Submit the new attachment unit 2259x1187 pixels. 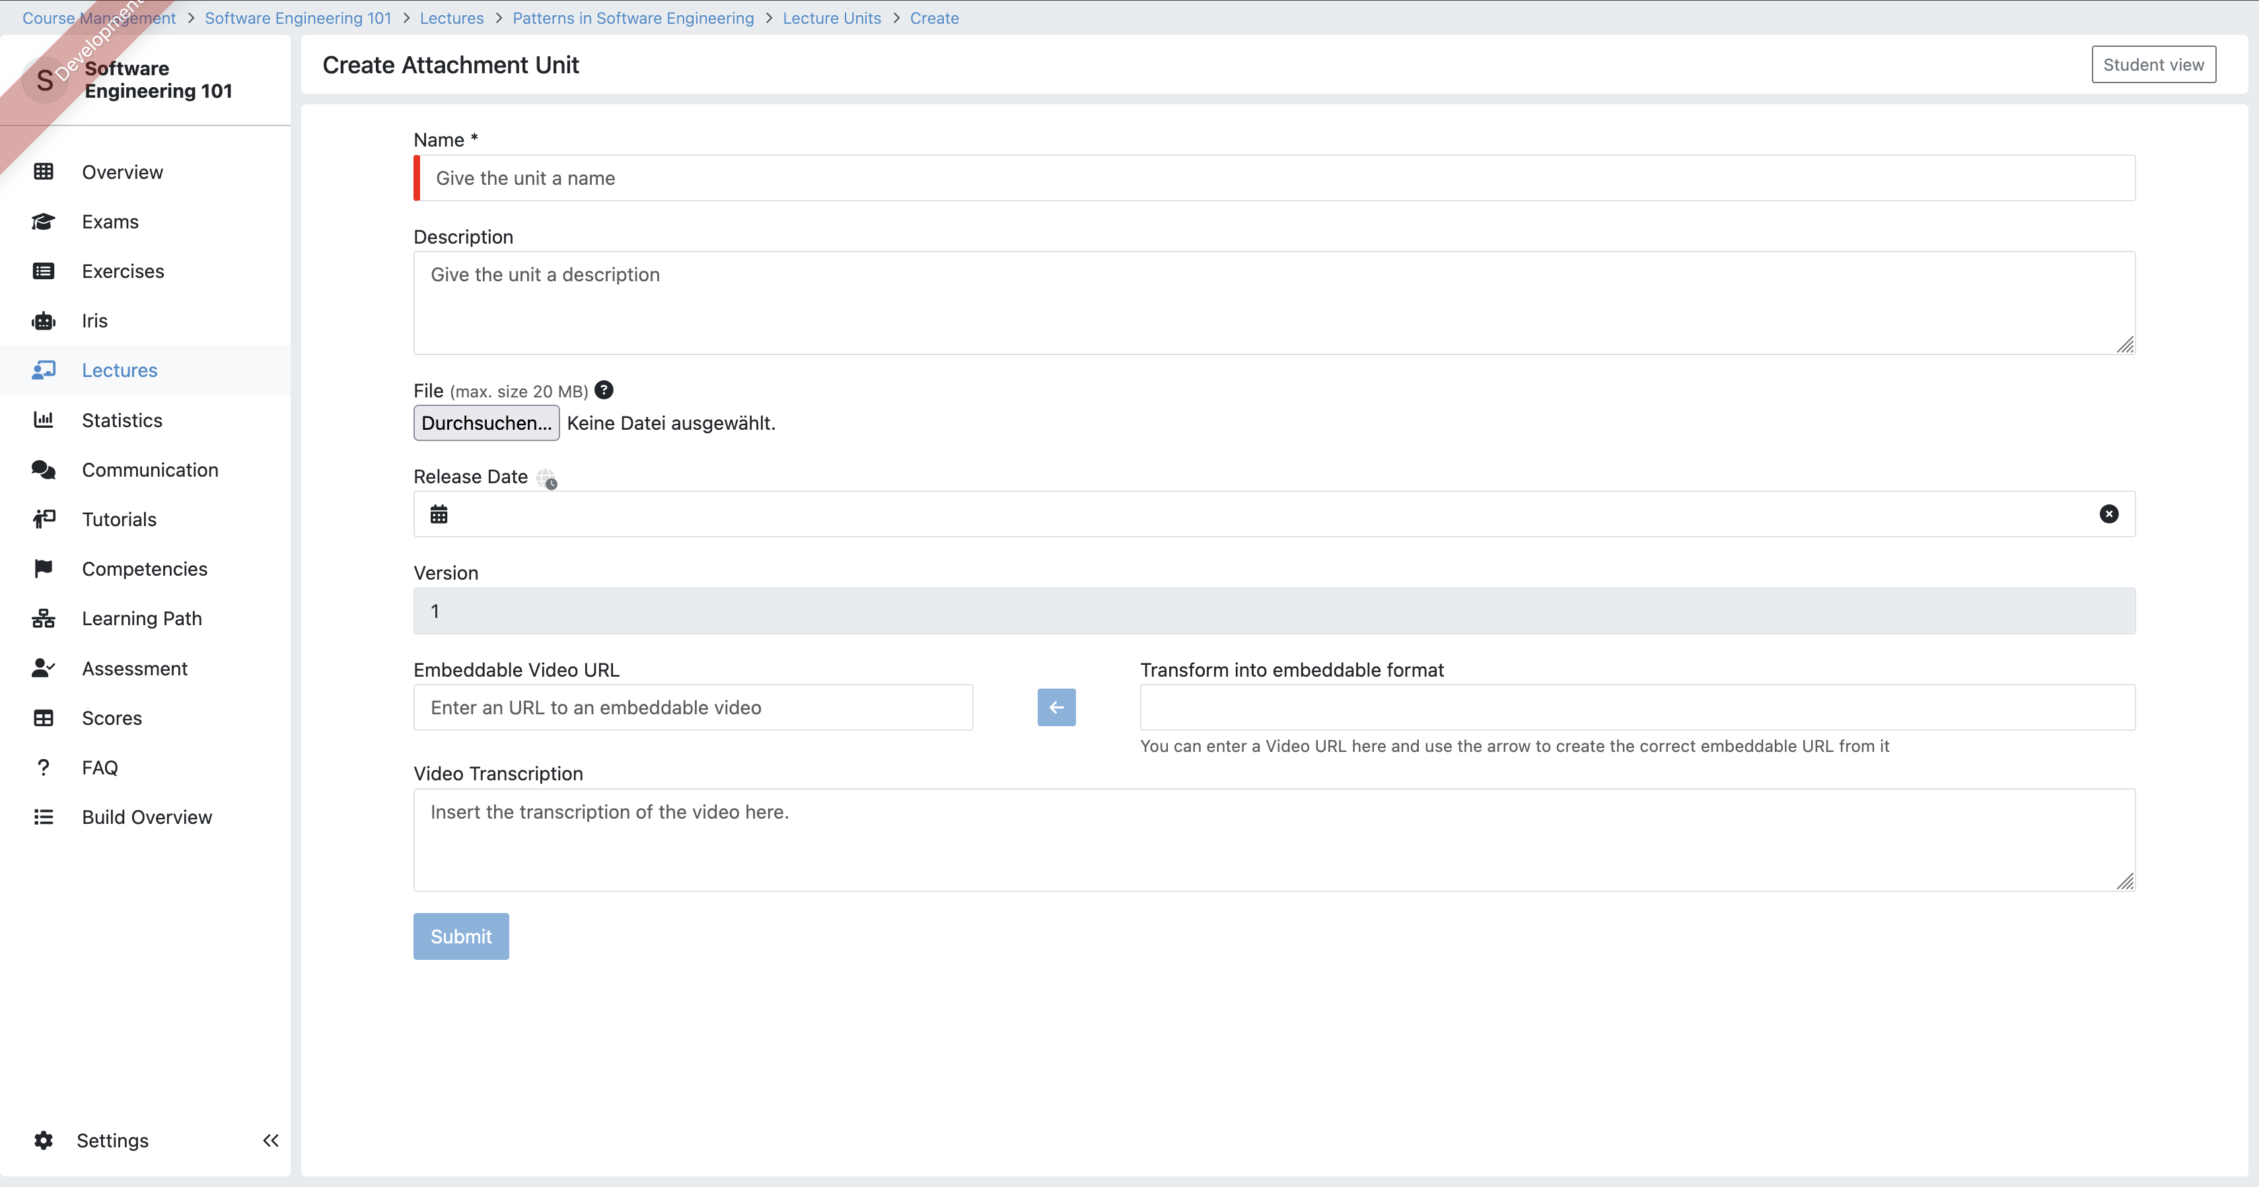point(460,935)
